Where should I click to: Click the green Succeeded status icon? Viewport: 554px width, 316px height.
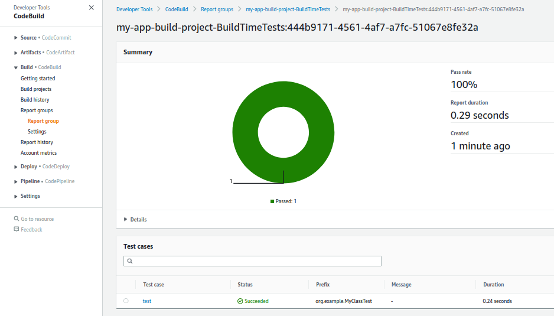240,301
